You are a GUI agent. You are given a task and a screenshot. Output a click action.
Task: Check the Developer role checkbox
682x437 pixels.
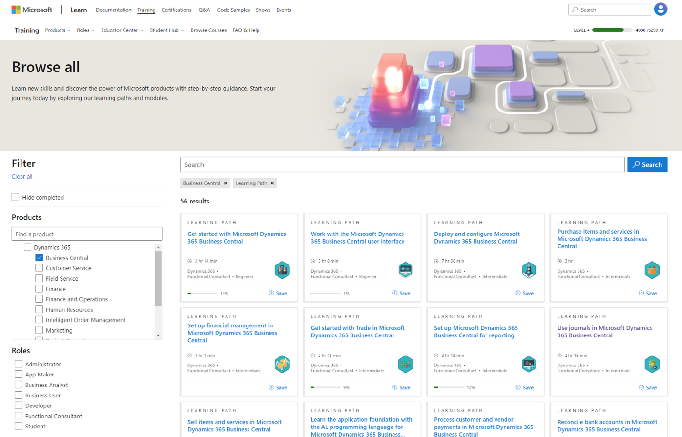coord(19,406)
